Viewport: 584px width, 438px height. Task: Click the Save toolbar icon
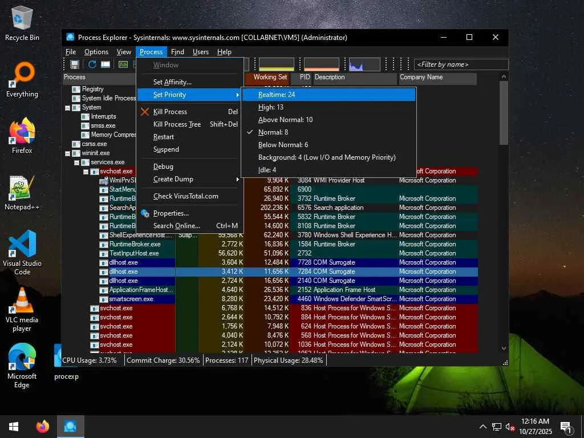[x=75, y=64]
